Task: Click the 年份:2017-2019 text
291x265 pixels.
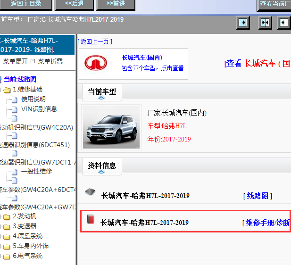Action: (x=169, y=139)
